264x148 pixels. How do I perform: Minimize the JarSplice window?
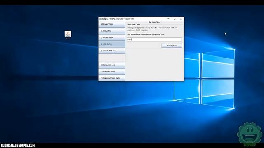(x=168, y=19)
